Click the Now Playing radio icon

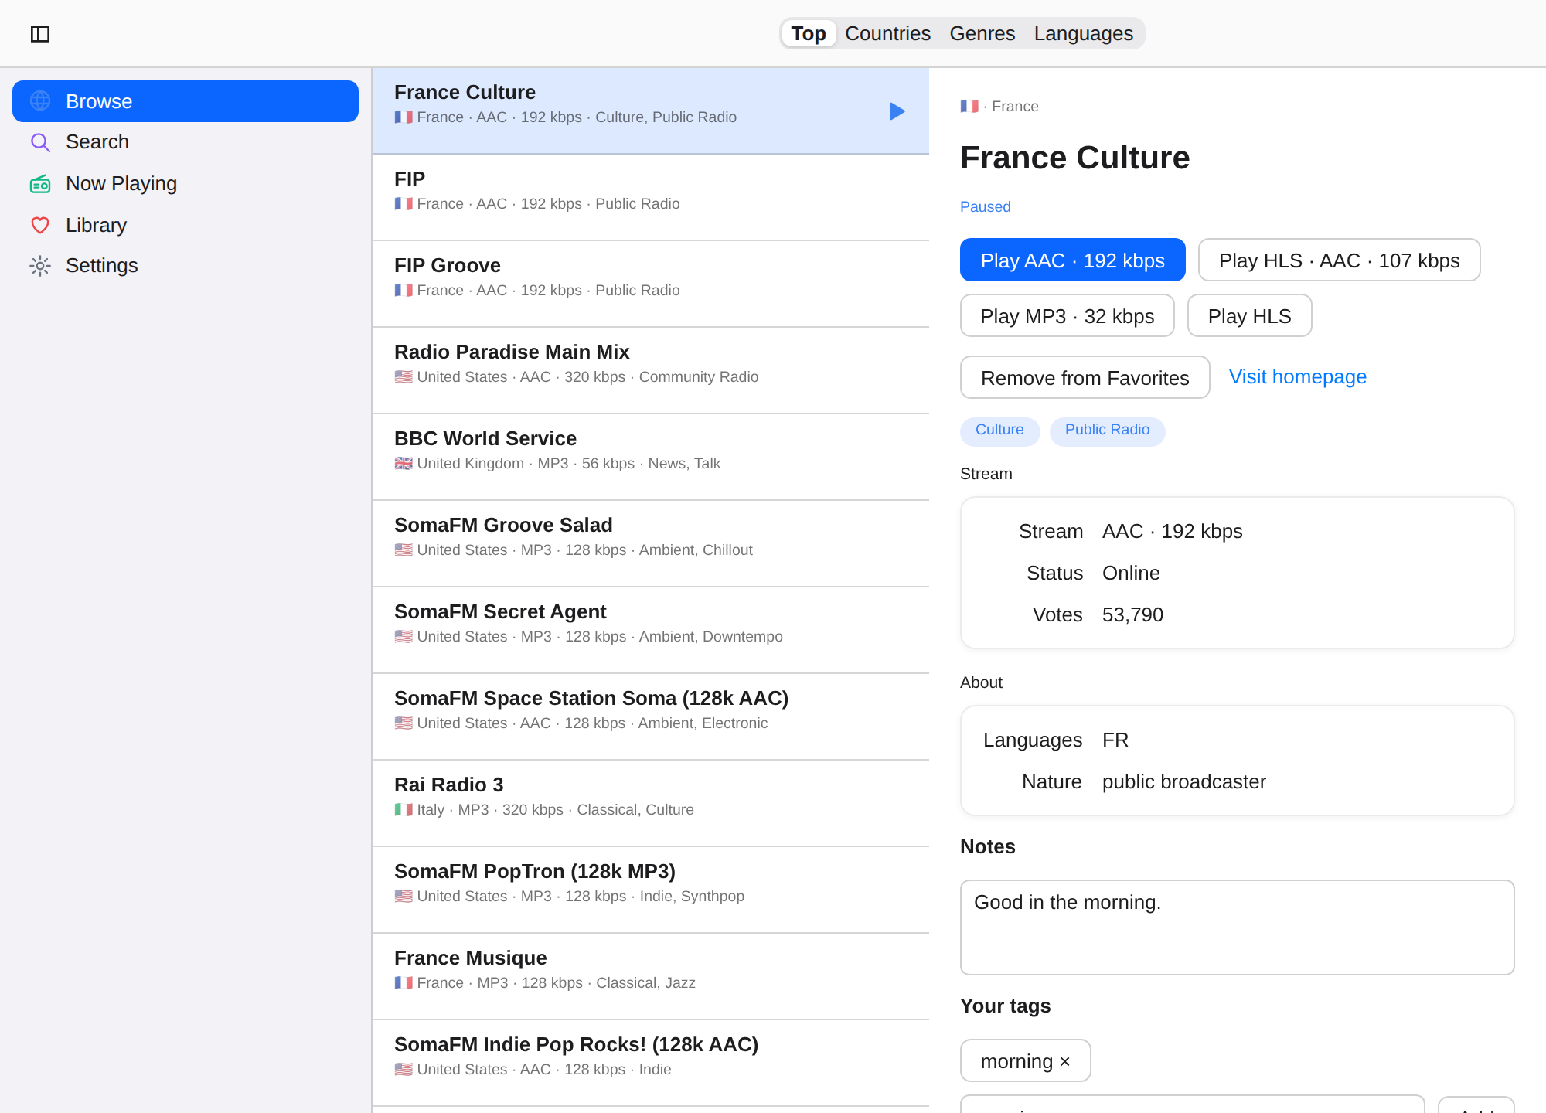tap(40, 184)
